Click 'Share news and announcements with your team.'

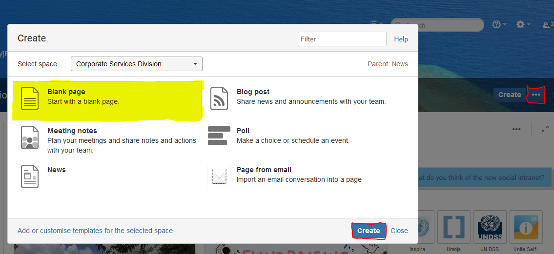pyautogui.click(x=311, y=101)
